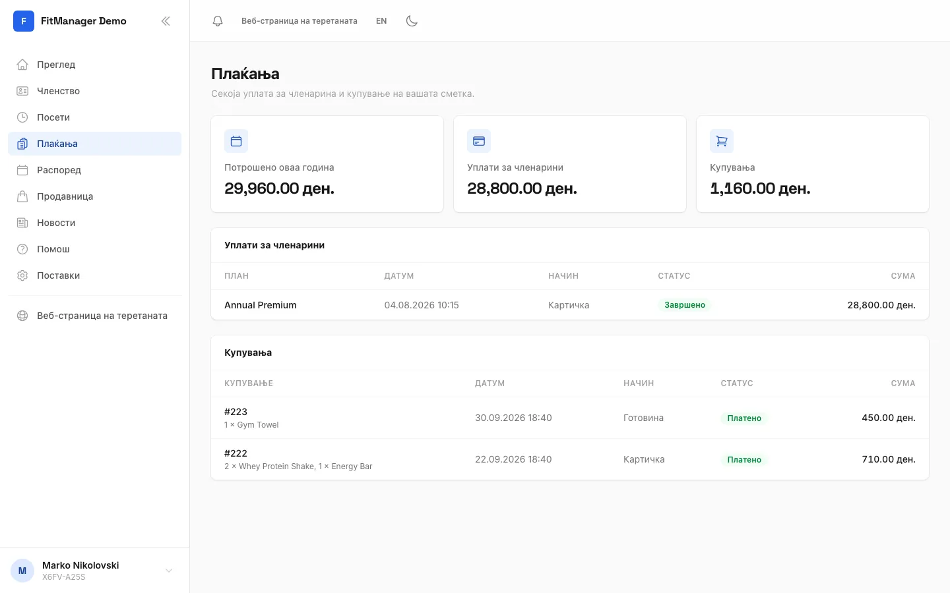Image resolution: width=950 pixels, height=593 pixels.
Task: Switch language to EN
Action: pyautogui.click(x=381, y=21)
